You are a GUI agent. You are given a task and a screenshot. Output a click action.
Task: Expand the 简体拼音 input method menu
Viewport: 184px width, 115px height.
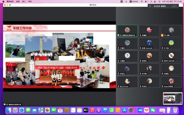[134, 2]
